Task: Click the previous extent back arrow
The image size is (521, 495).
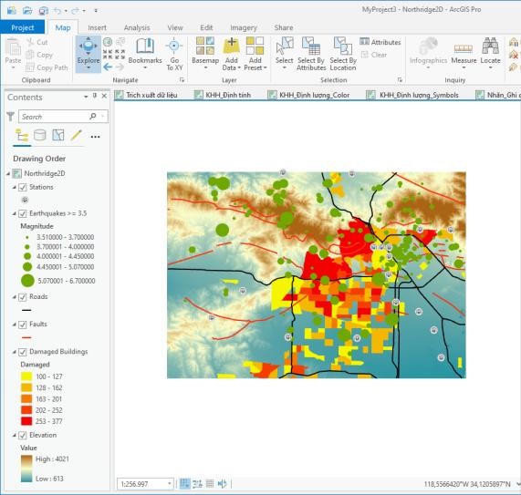Action: (x=108, y=67)
